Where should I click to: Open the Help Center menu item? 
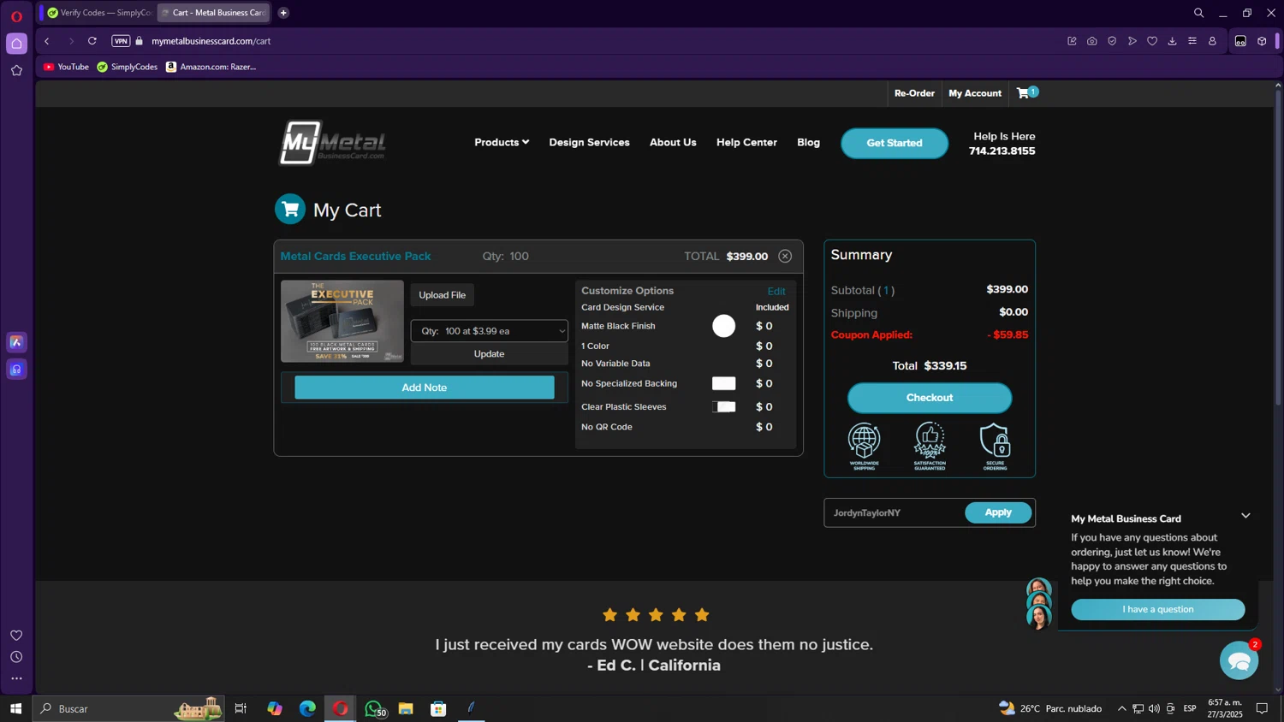pos(746,142)
